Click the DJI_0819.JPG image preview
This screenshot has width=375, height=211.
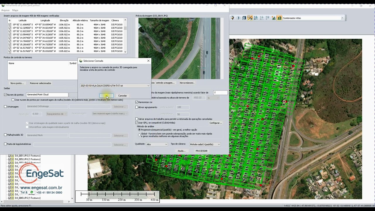(179, 48)
